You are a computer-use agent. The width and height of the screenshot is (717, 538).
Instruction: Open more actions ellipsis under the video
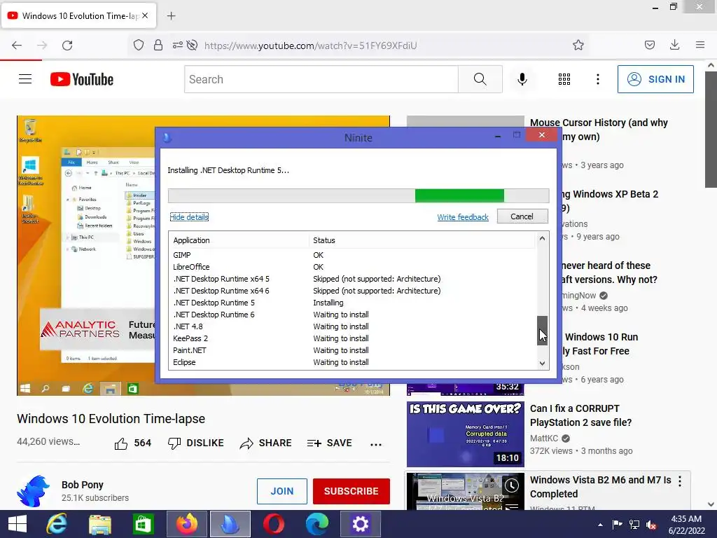click(376, 444)
